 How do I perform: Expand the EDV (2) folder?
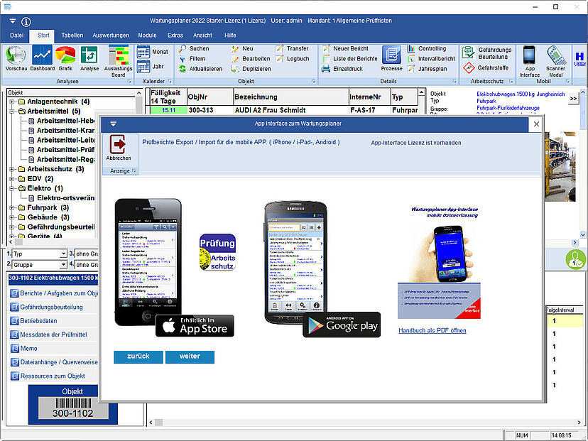tap(12, 179)
